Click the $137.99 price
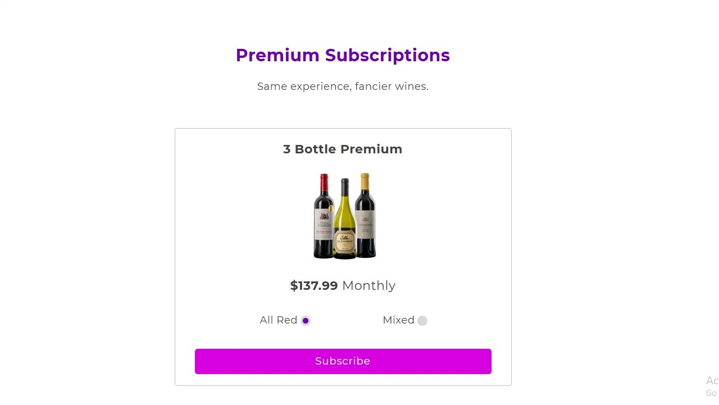The image size is (719, 405). 314,286
